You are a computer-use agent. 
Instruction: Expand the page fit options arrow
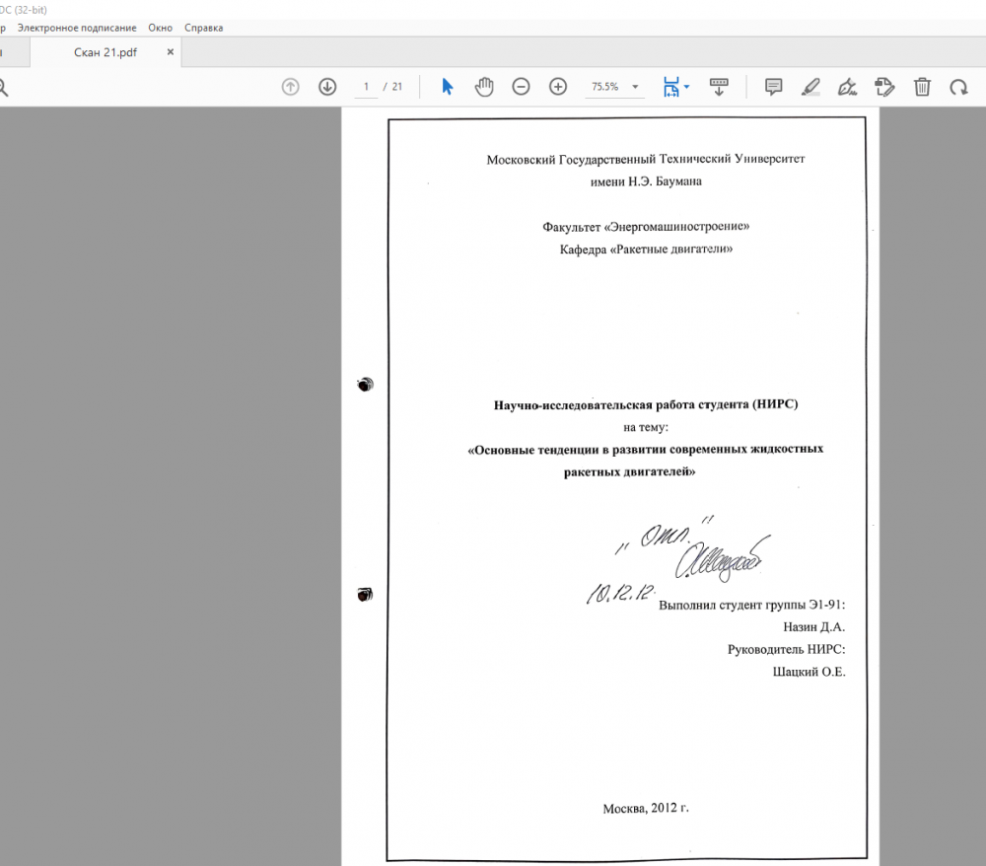(x=686, y=87)
